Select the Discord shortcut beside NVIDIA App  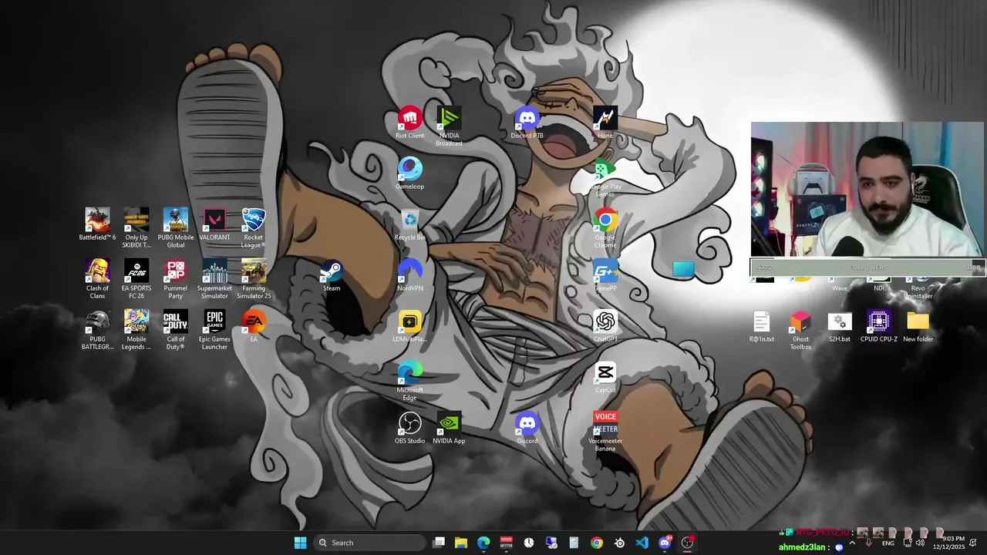tap(527, 428)
